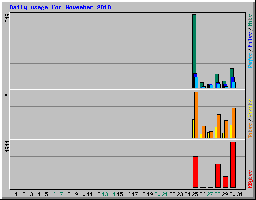Click the 51 visits axis value
The height and width of the screenshot is (200, 256).
tap(7, 94)
